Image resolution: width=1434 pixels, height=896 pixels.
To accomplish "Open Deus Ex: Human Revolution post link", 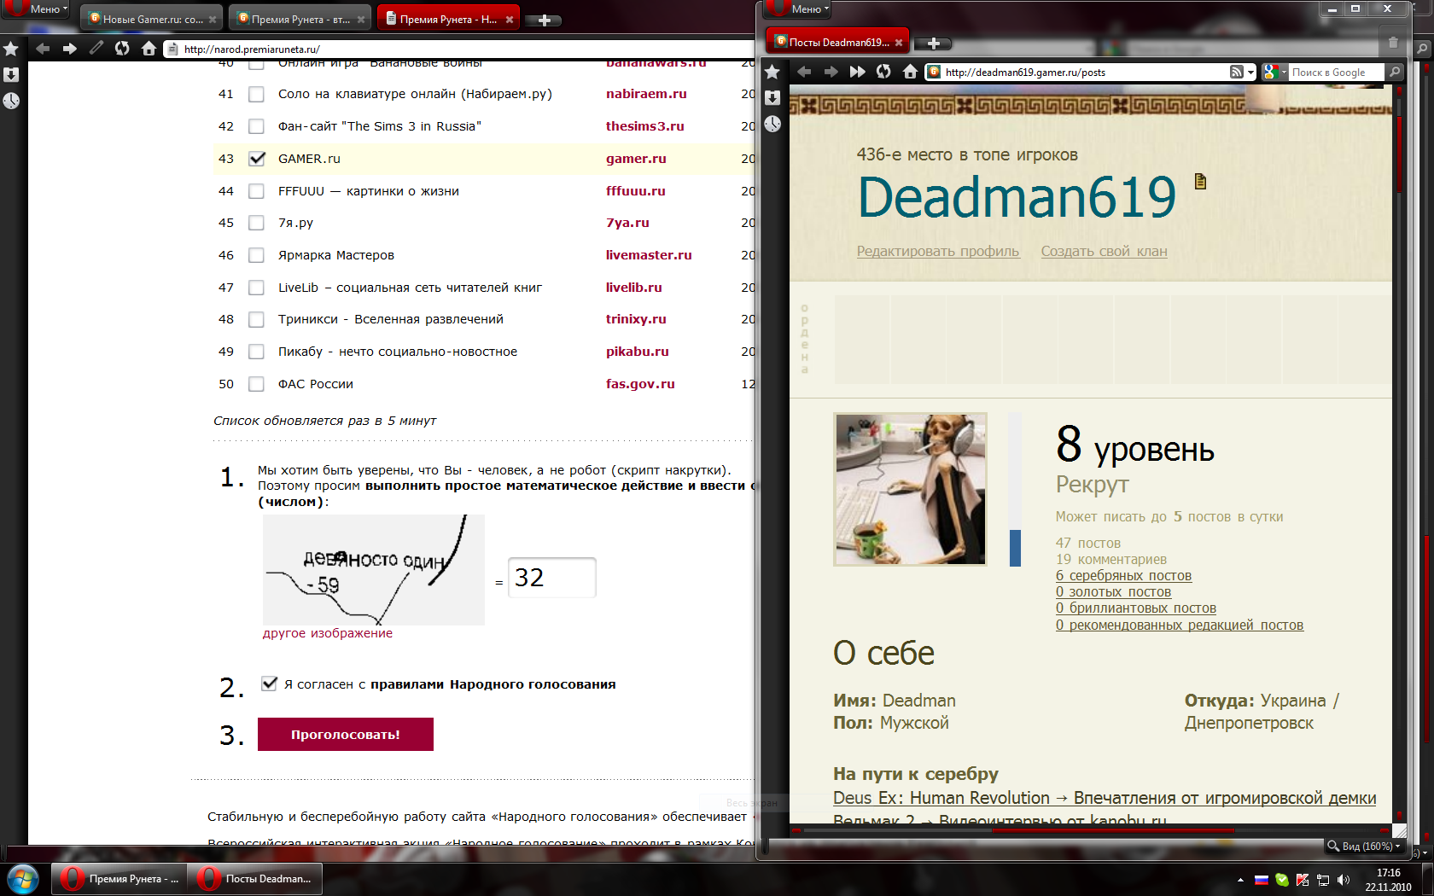I will click(x=1105, y=798).
